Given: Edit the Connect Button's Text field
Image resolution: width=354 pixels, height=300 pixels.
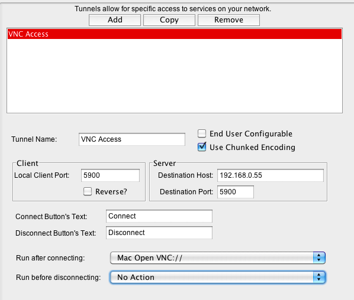Looking at the screenshot, I should tap(159, 216).
